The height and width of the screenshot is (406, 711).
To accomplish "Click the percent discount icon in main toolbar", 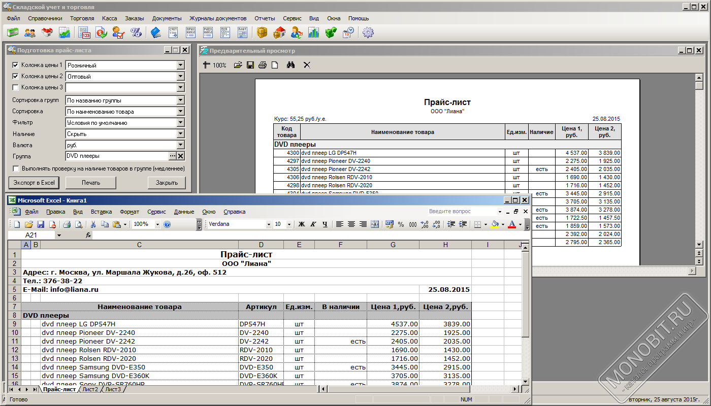I will click(136, 33).
